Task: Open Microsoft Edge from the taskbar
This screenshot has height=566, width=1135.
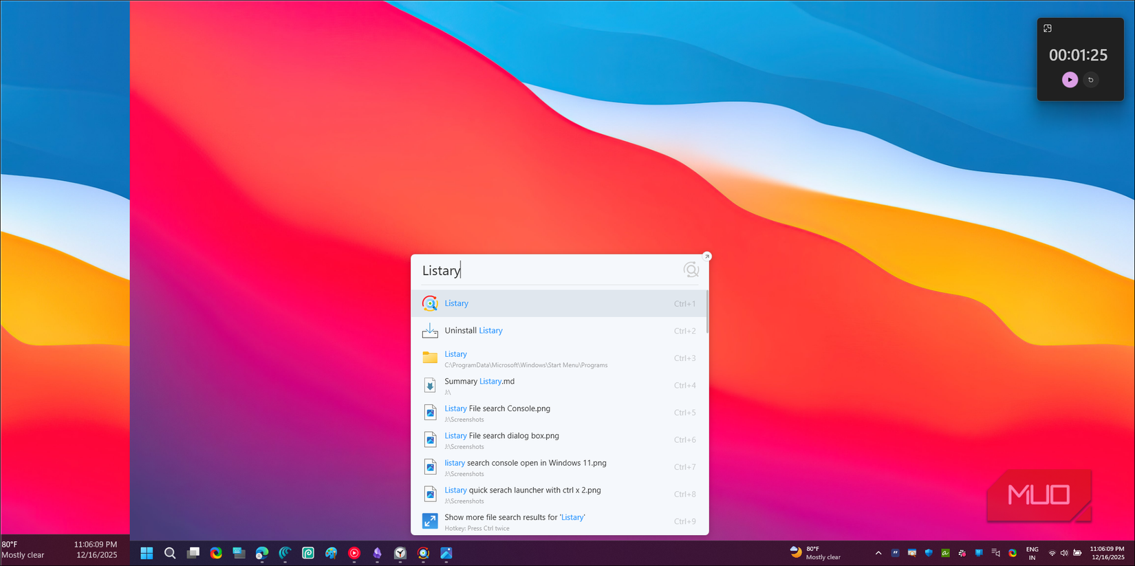Action: [x=262, y=553]
